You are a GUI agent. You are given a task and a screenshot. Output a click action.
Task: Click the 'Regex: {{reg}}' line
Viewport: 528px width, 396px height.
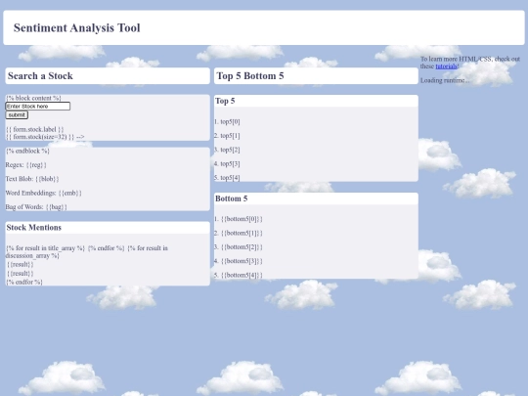pos(26,164)
